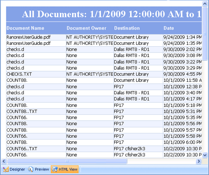This screenshot has width=209, height=175.
Task: Click None owner in the COUNT88..TXT row
Action: pos(72,111)
